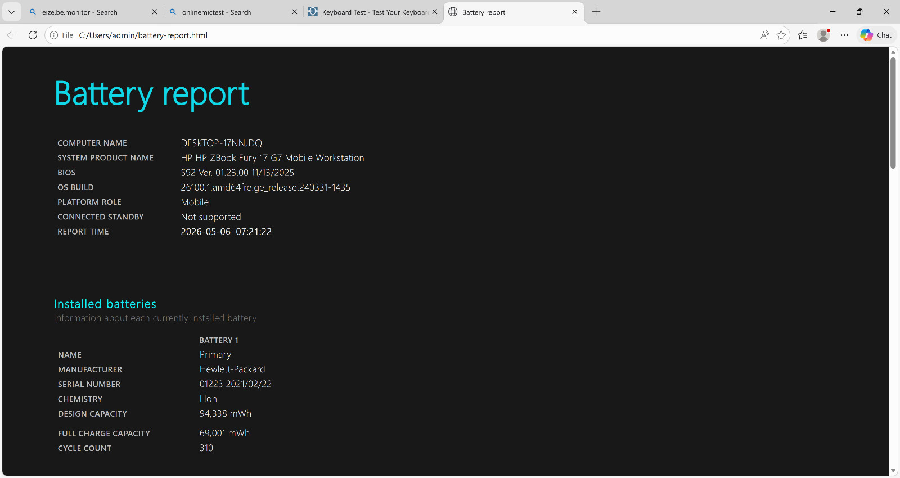
Task: Click the cycle count value 310
Action: [x=206, y=448]
